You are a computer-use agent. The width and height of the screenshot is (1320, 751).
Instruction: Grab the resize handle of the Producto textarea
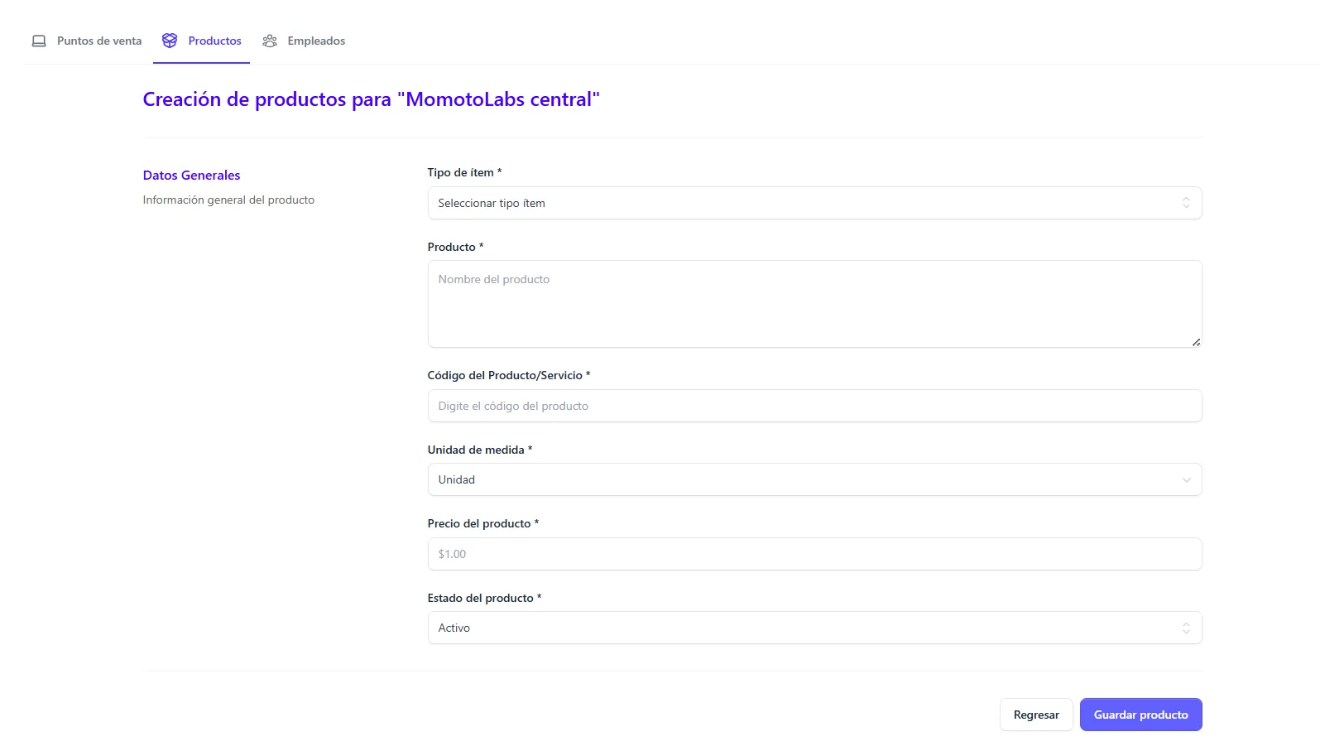[1196, 342]
